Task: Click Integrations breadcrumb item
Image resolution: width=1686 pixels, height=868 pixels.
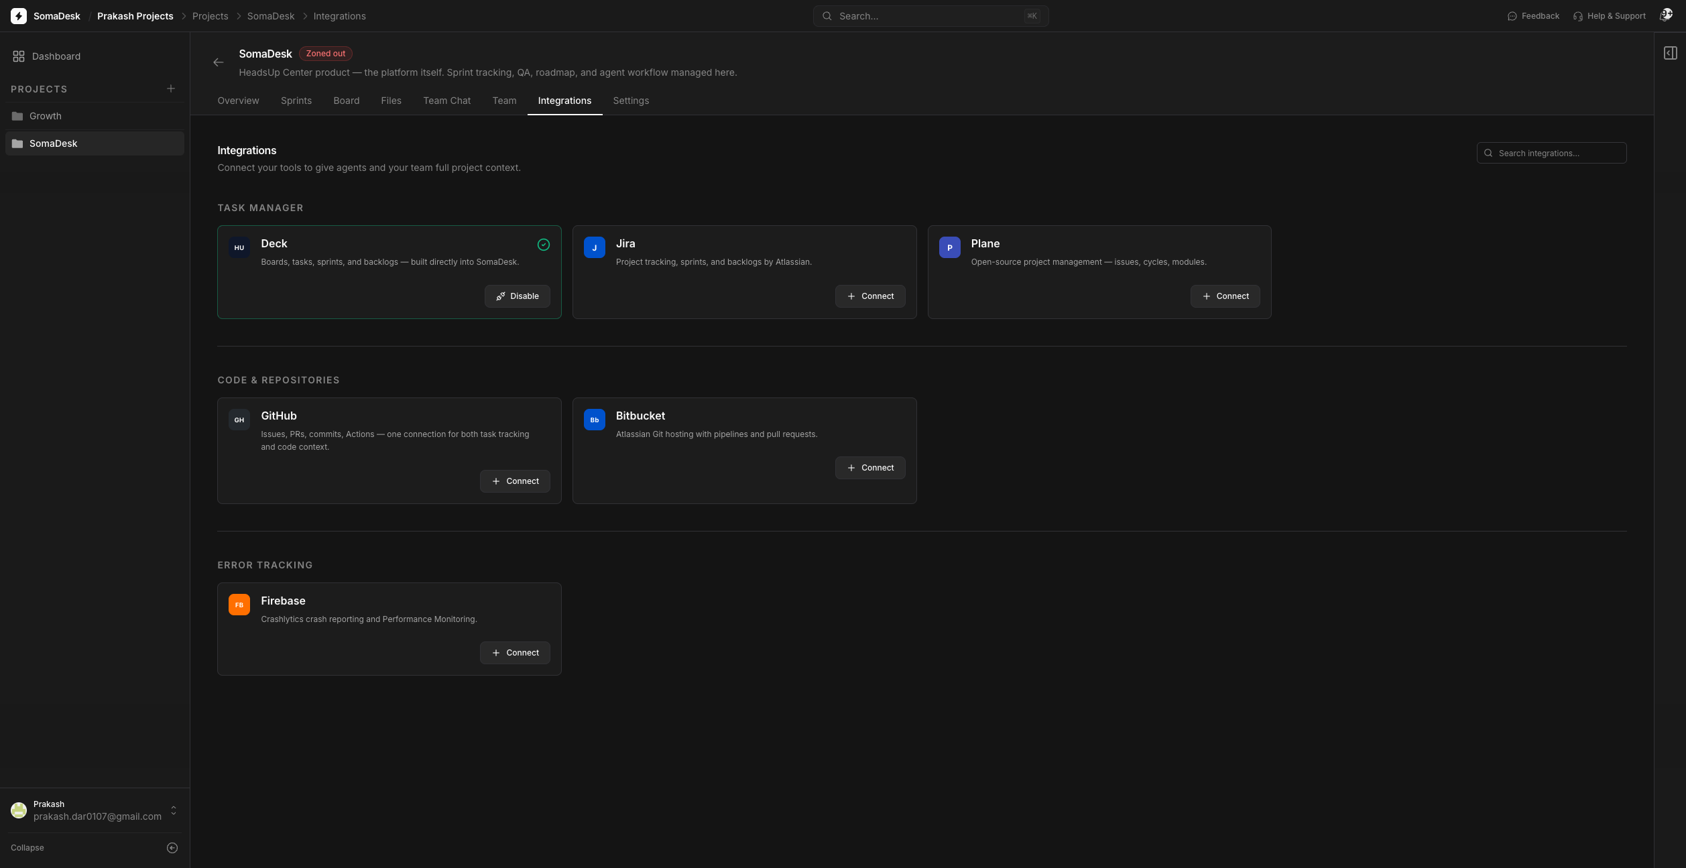Action: pyautogui.click(x=340, y=16)
